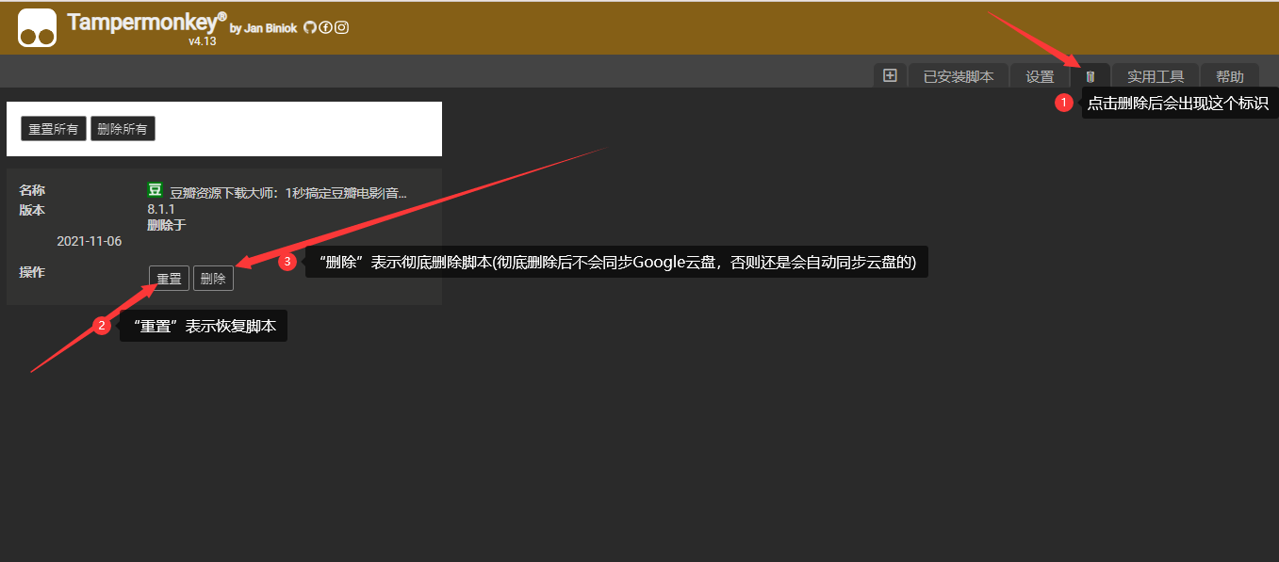
Task: Open the GitHub icon link in header
Action: tap(310, 27)
